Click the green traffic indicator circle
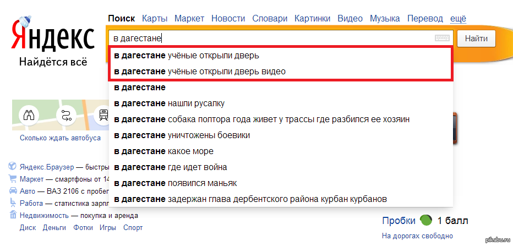The height and width of the screenshot is (246, 513). 425,220
